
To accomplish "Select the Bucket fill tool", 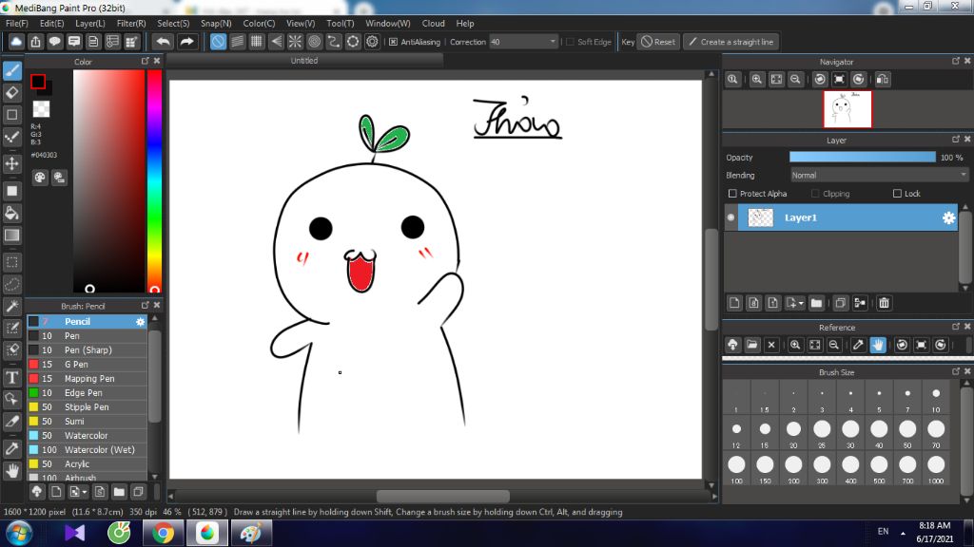I will pos(11,214).
